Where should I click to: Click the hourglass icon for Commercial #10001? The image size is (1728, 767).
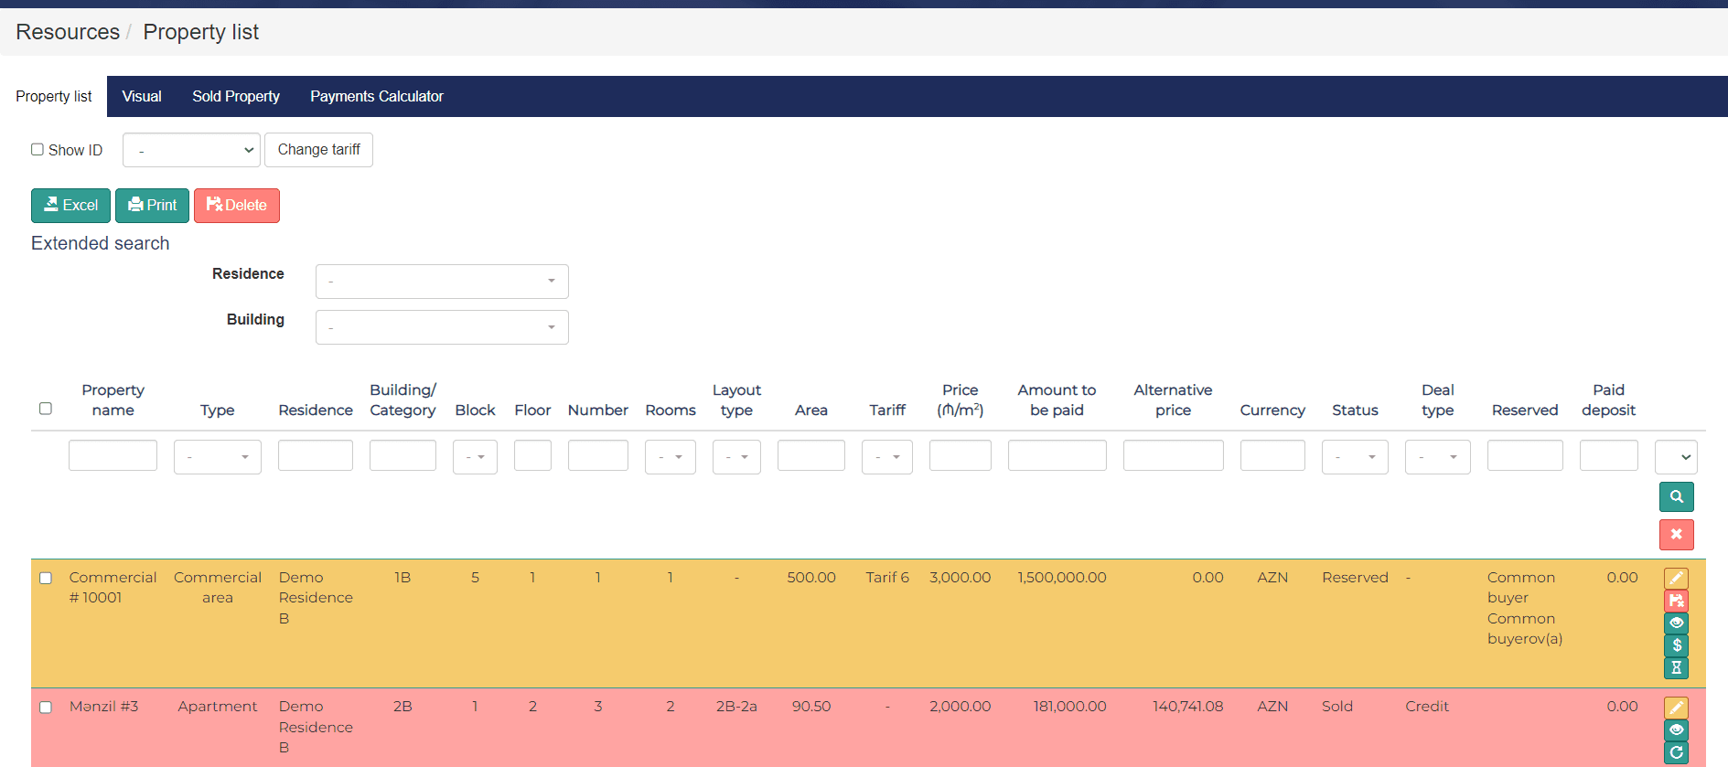pos(1676,668)
